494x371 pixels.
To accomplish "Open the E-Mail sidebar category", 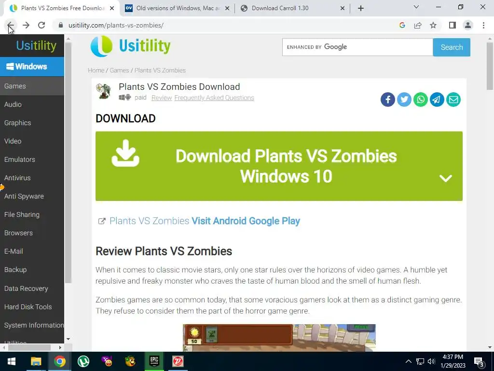I will 32,251.
